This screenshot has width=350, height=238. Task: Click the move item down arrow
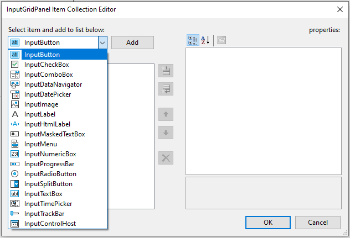166,133
